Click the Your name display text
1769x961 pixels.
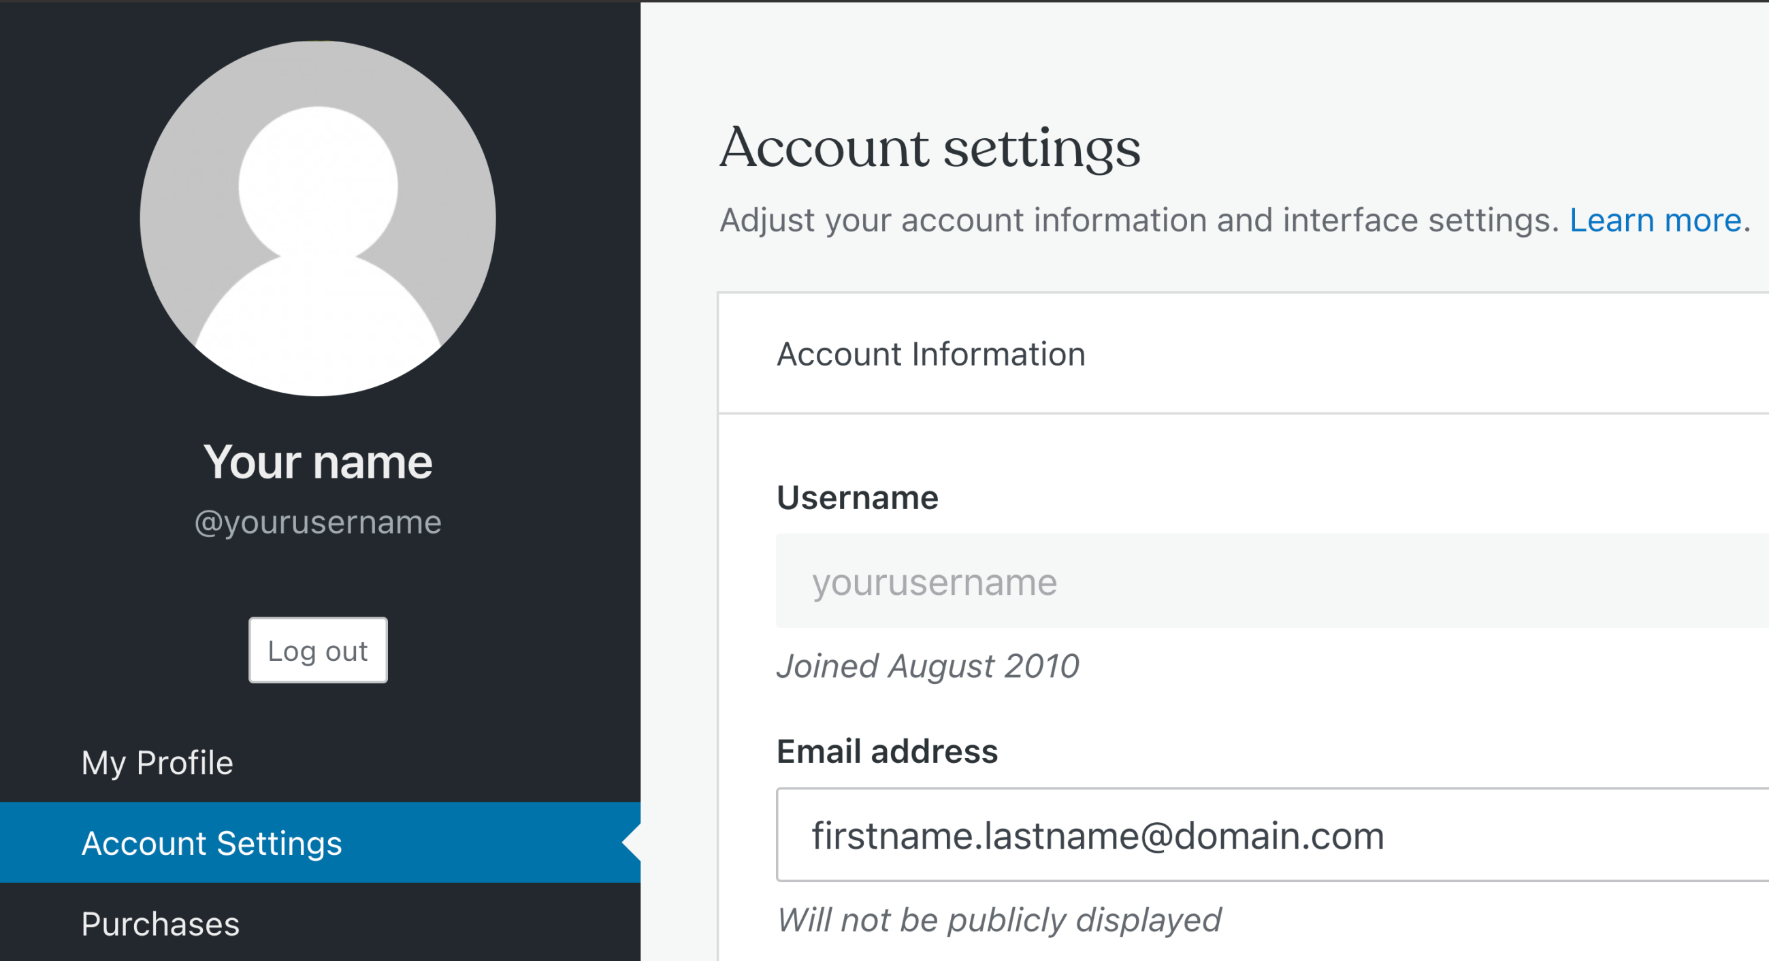coord(317,461)
